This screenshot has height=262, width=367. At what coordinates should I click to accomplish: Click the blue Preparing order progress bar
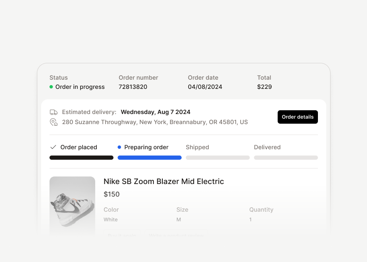pos(150,158)
